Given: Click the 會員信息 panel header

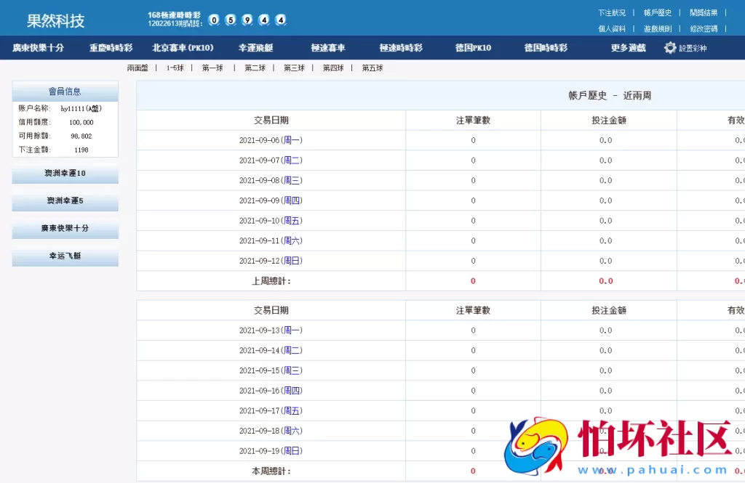Looking at the screenshot, I should (x=65, y=91).
